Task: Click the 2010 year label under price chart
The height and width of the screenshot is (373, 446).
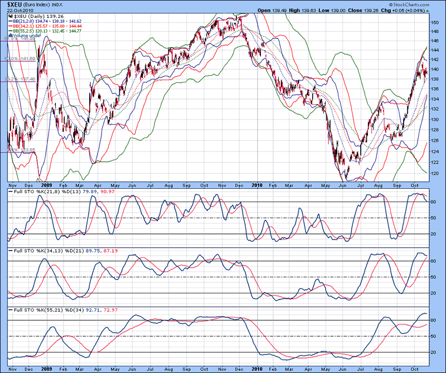Action: (x=256, y=184)
